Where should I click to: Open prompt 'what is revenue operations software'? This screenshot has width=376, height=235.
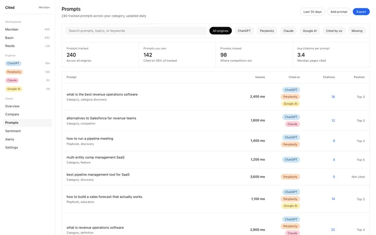tap(95, 228)
